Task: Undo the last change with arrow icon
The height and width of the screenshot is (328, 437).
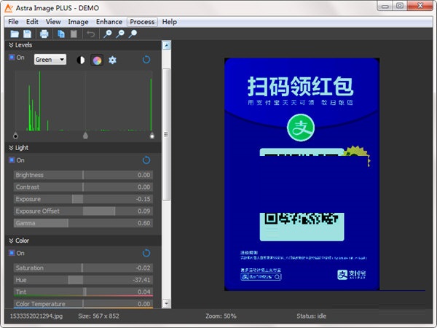Action: point(90,34)
